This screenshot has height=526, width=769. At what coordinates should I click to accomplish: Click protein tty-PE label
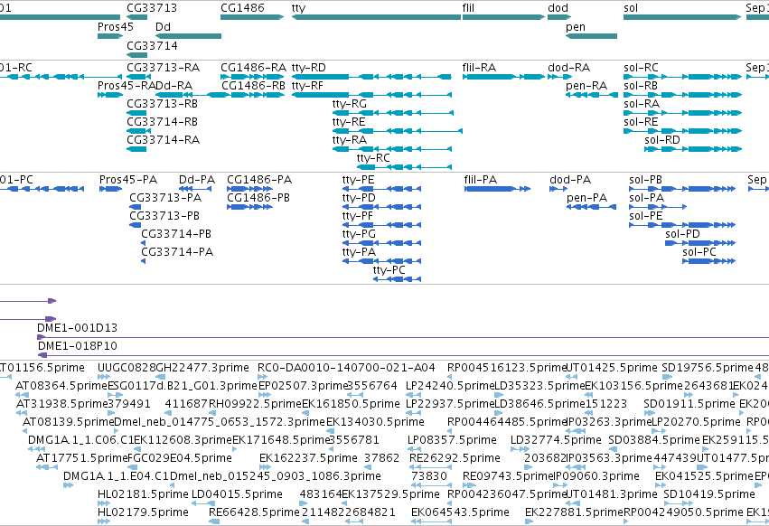(x=358, y=180)
